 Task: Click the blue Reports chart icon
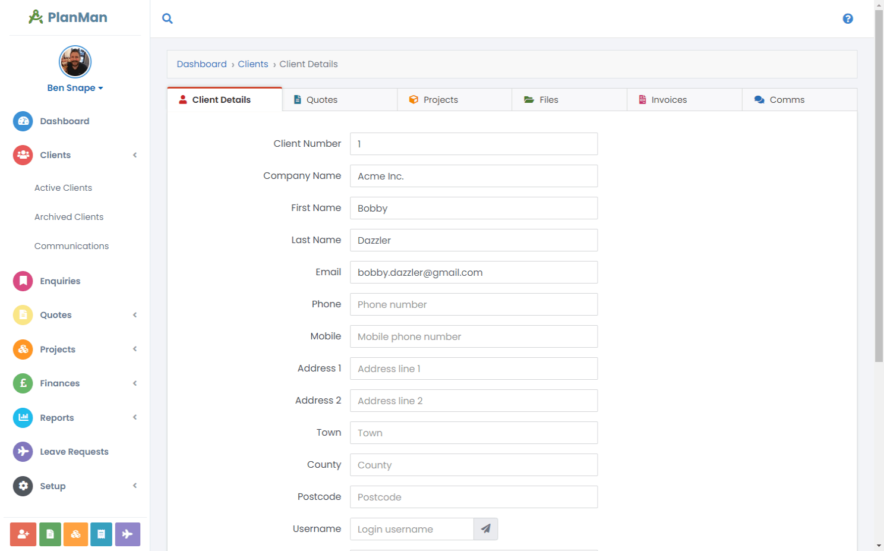click(23, 418)
